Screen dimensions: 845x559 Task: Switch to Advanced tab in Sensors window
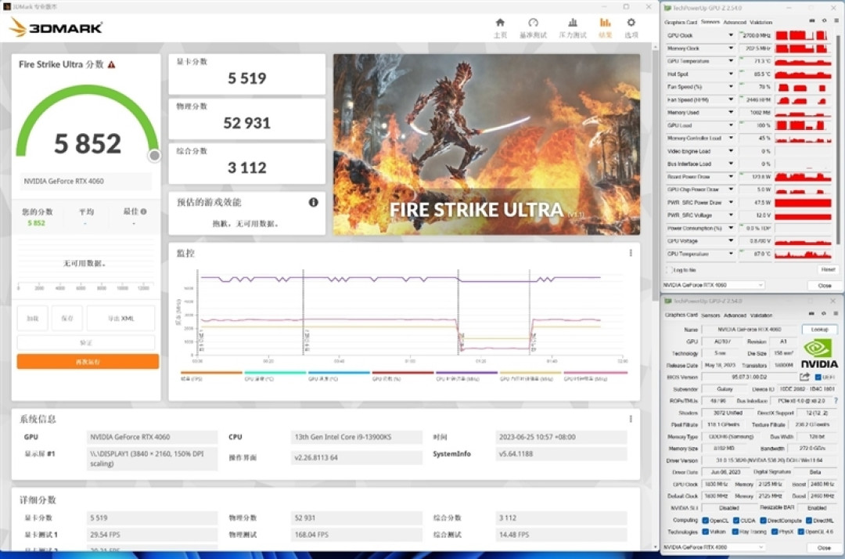point(735,23)
